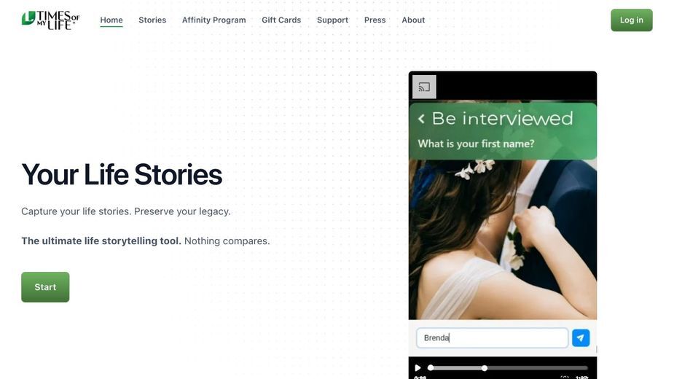674x379 pixels.
Task: Visit the Support page
Action: [332, 20]
